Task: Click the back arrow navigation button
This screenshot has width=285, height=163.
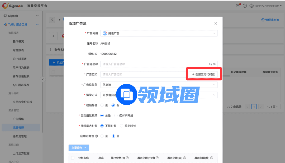Action: [52, 20]
